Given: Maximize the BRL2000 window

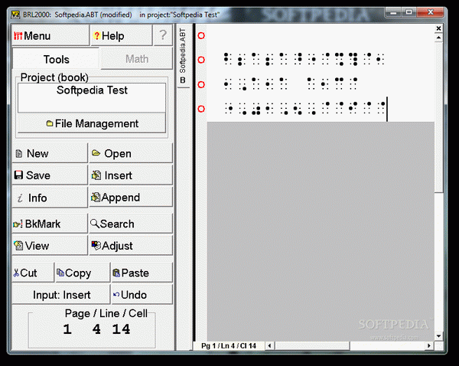Looking at the screenshot, I should point(409,12).
